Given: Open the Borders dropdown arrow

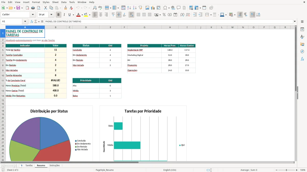Looking at the screenshot, I should pyautogui.click(x=211, y=15).
